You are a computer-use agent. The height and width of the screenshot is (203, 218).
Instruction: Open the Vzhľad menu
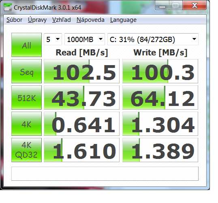(62, 20)
